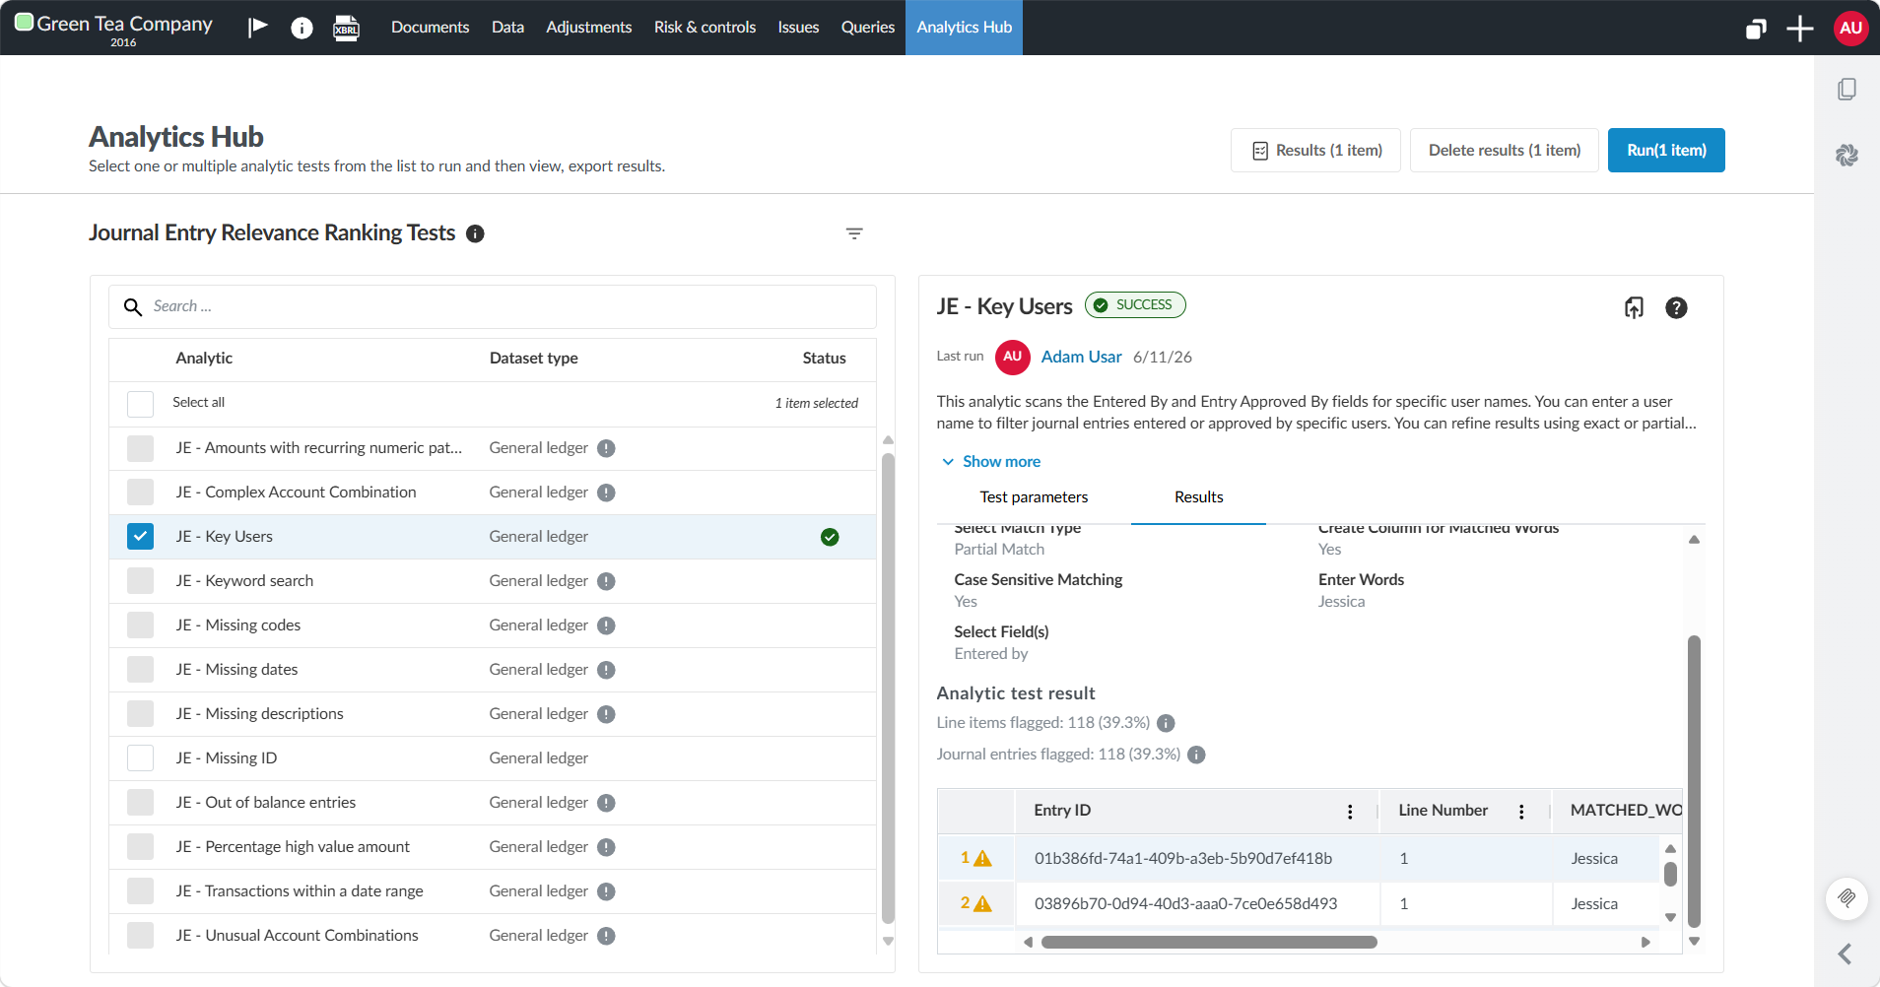
Task: Open the AU user avatar at top right
Action: click(x=1851, y=28)
